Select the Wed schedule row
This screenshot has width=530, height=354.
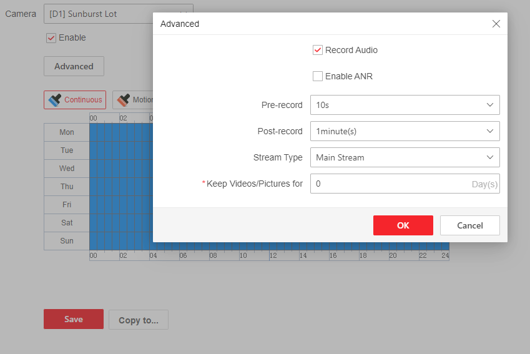point(66,169)
